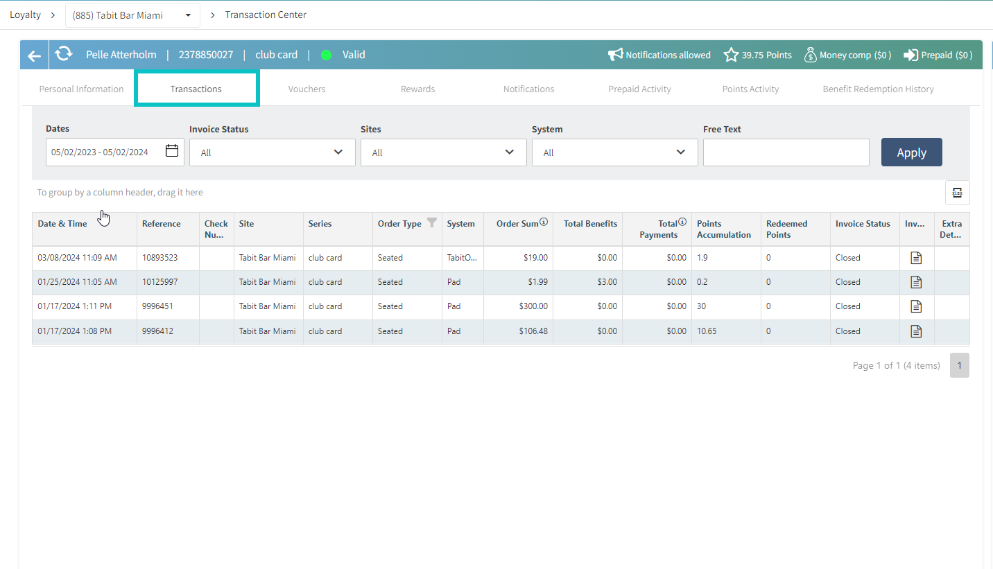Open invoice for reference 10893523
Screen dimensions: 993x569
[916, 258]
